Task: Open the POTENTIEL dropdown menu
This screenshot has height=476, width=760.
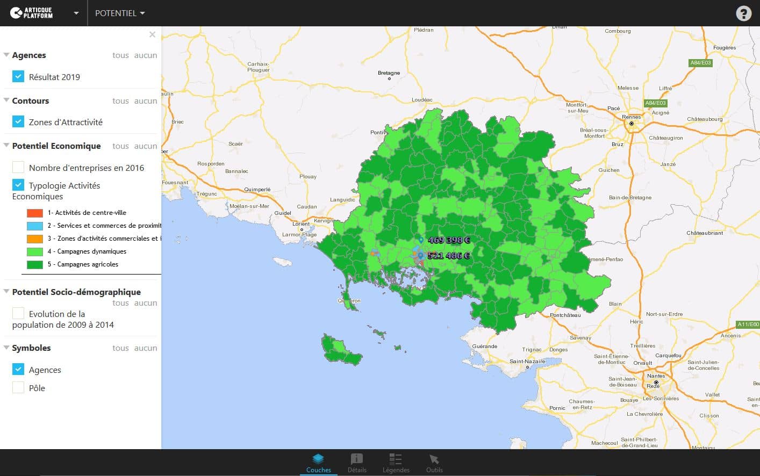Action: coord(120,13)
